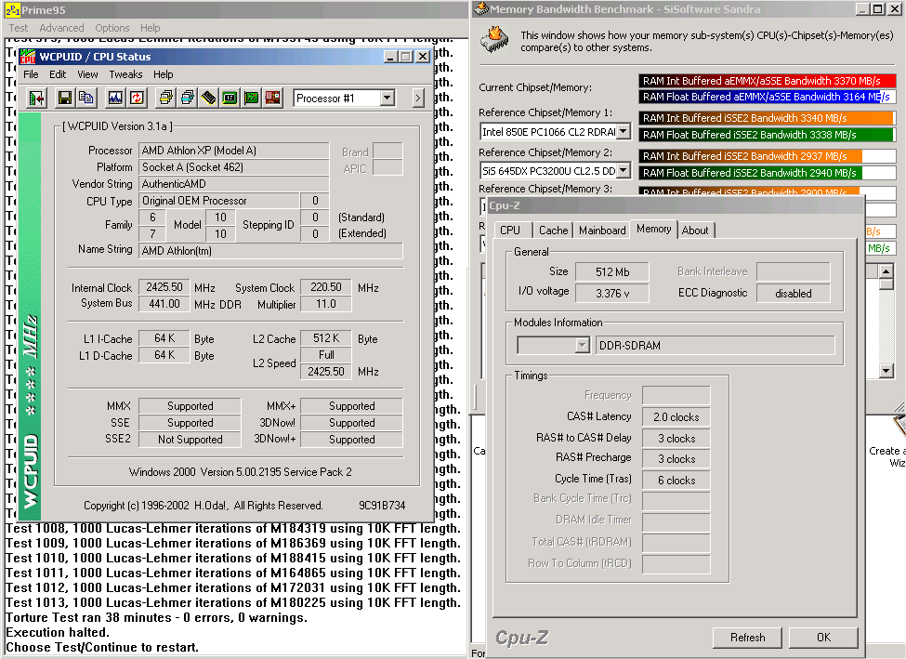
Task: Click the OK button in Cpu-Z
Action: (823, 638)
